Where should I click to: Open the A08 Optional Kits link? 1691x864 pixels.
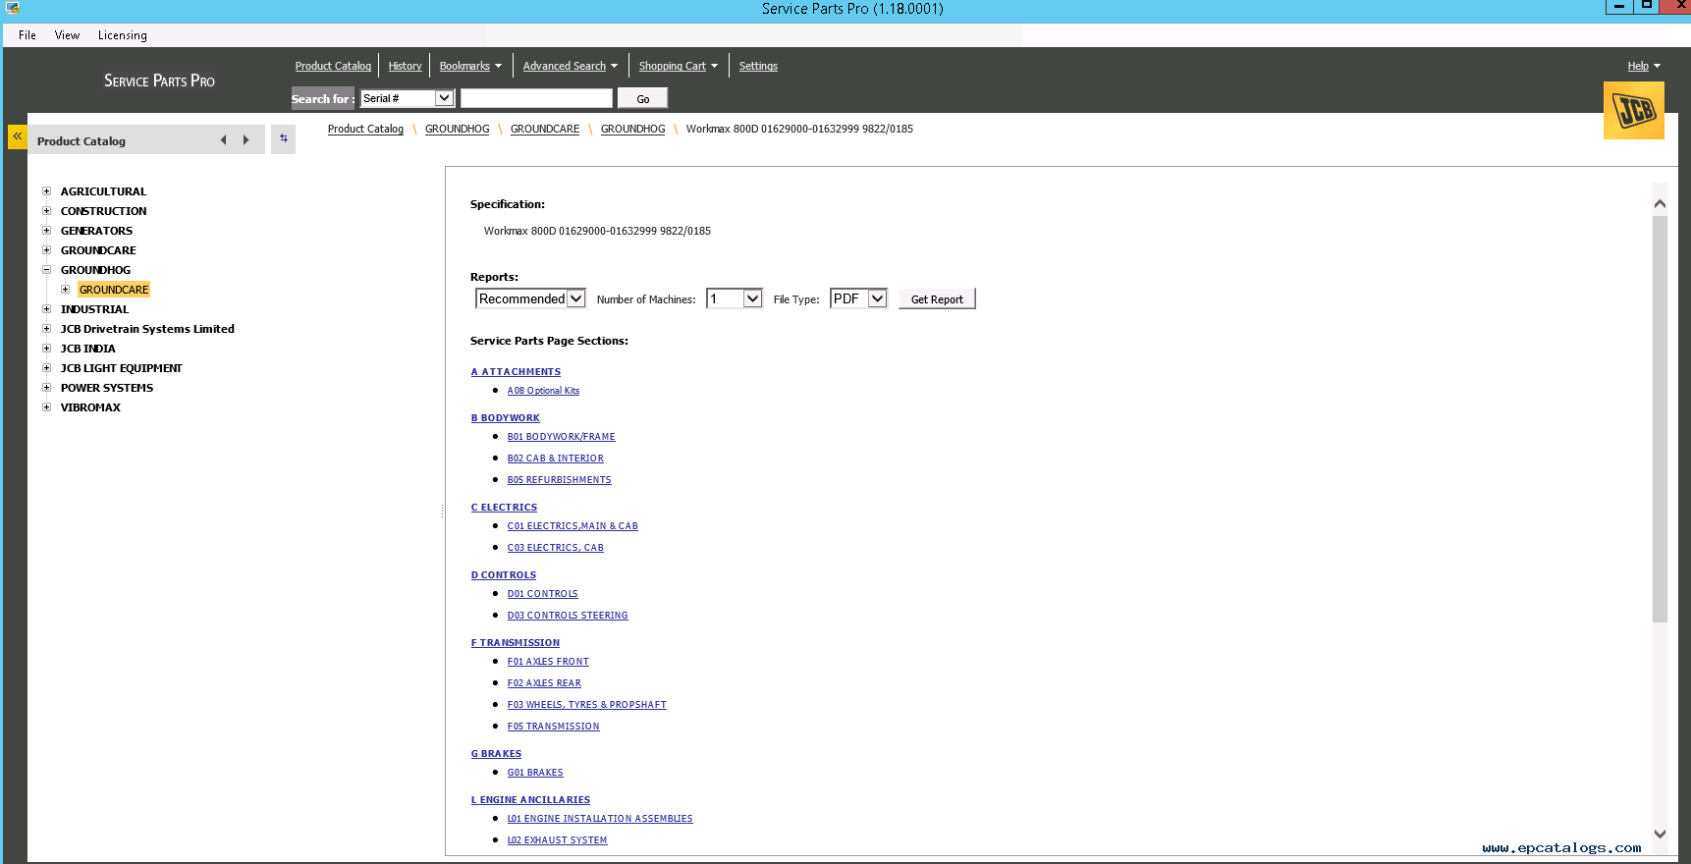coord(543,391)
